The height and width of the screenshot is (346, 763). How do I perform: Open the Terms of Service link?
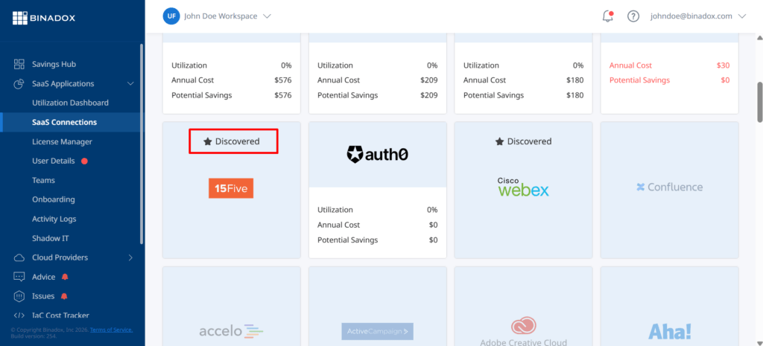(x=111, y=330)
